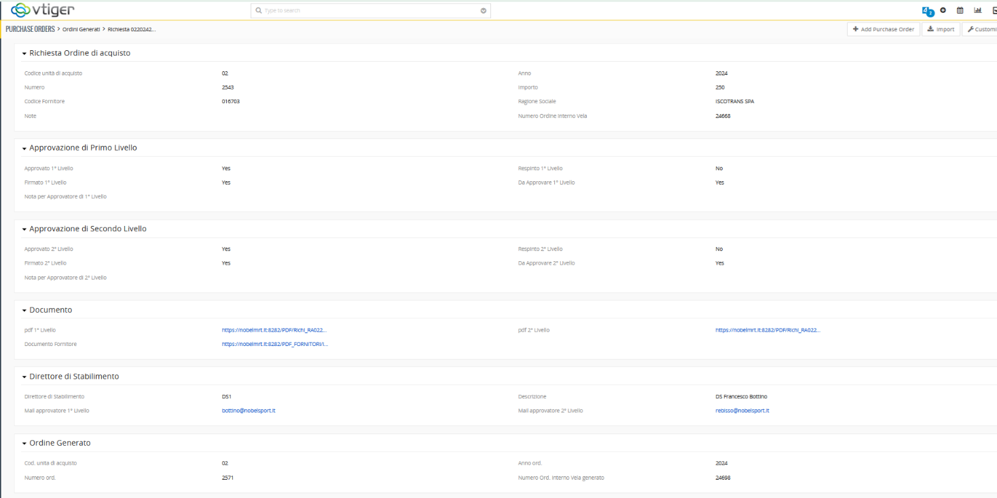Open the notifications badge icon

click(x=927, y=11)
